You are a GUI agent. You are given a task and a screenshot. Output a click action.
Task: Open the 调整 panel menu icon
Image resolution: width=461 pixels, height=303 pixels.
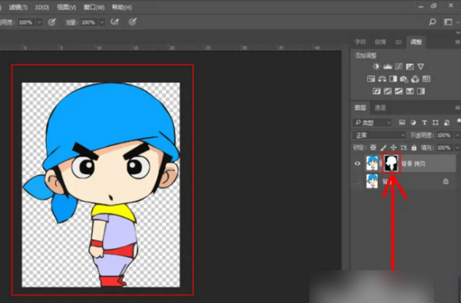(x=457, y=42)
